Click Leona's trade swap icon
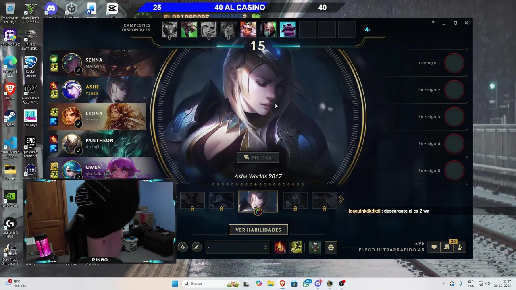Viewport: 516px width, 290px height. (x=79, y=124)
